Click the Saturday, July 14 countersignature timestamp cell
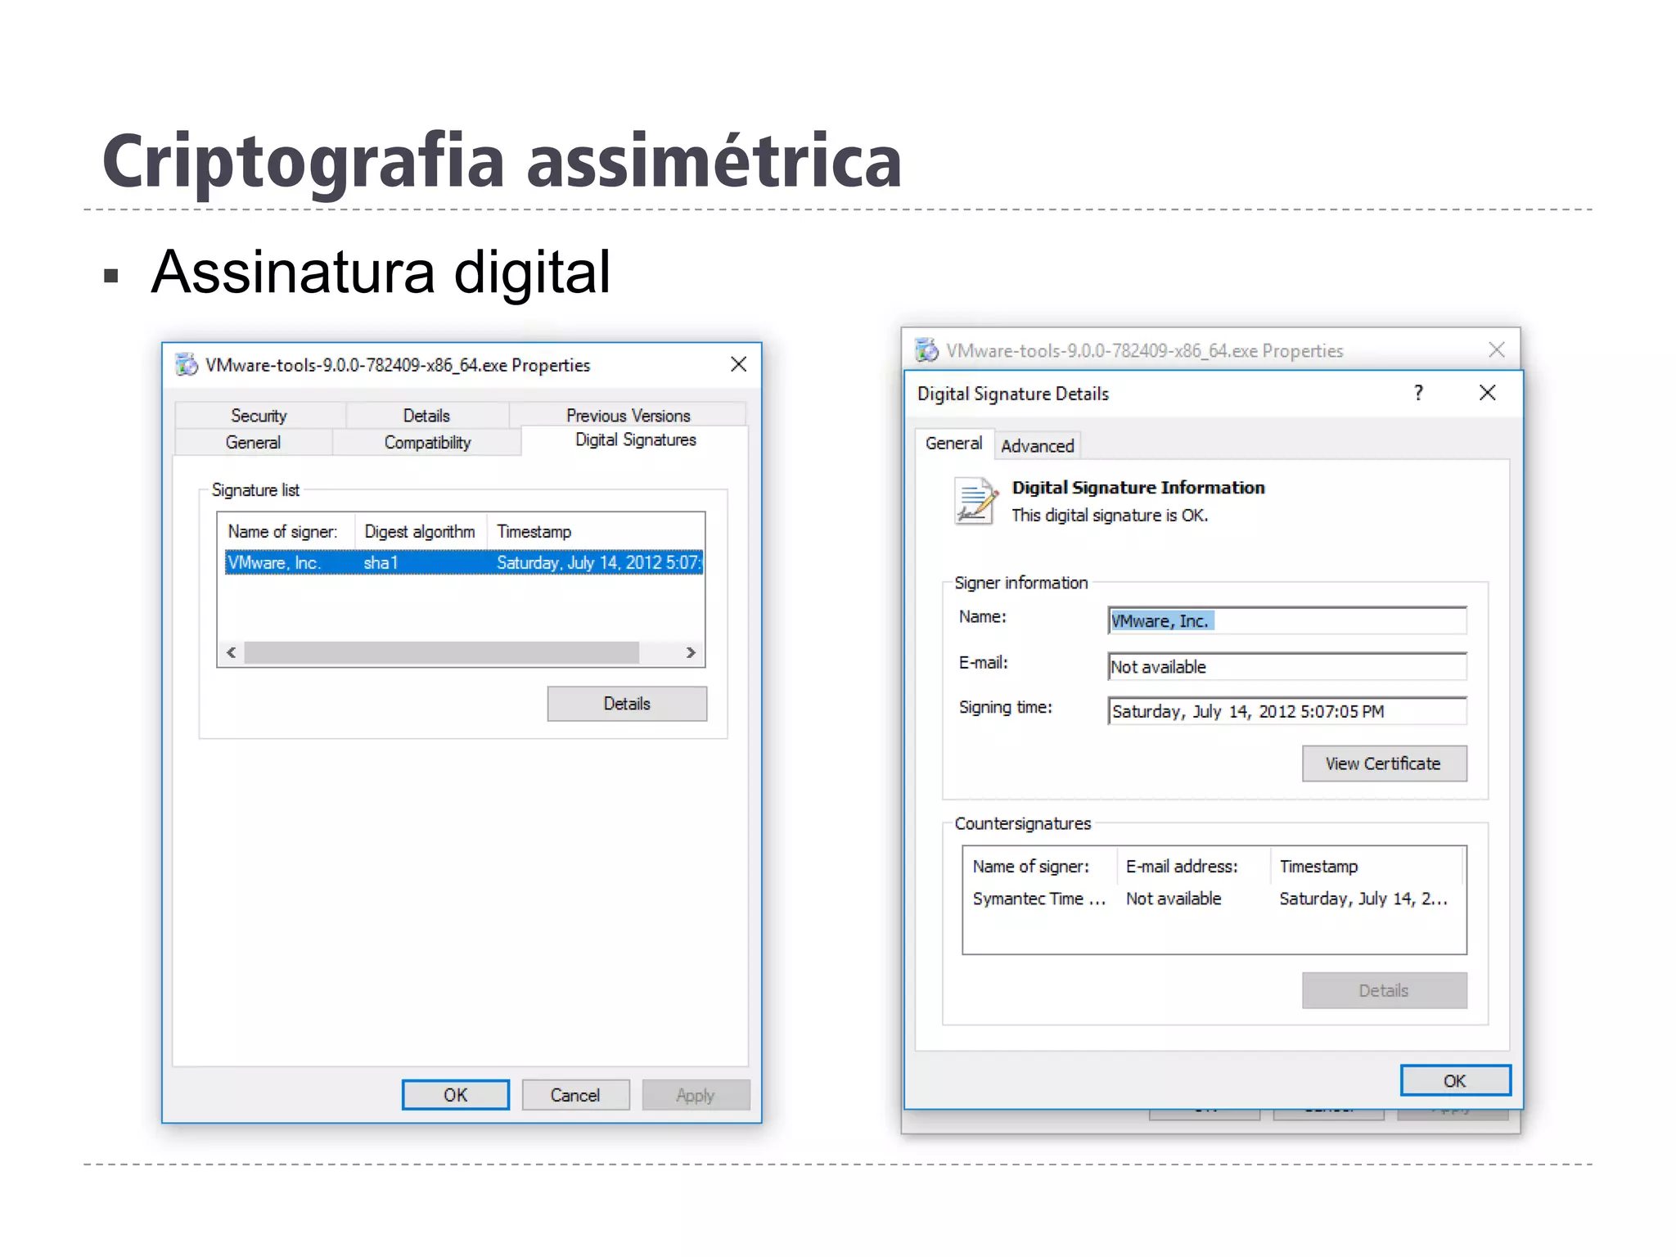 [1363, 899]
